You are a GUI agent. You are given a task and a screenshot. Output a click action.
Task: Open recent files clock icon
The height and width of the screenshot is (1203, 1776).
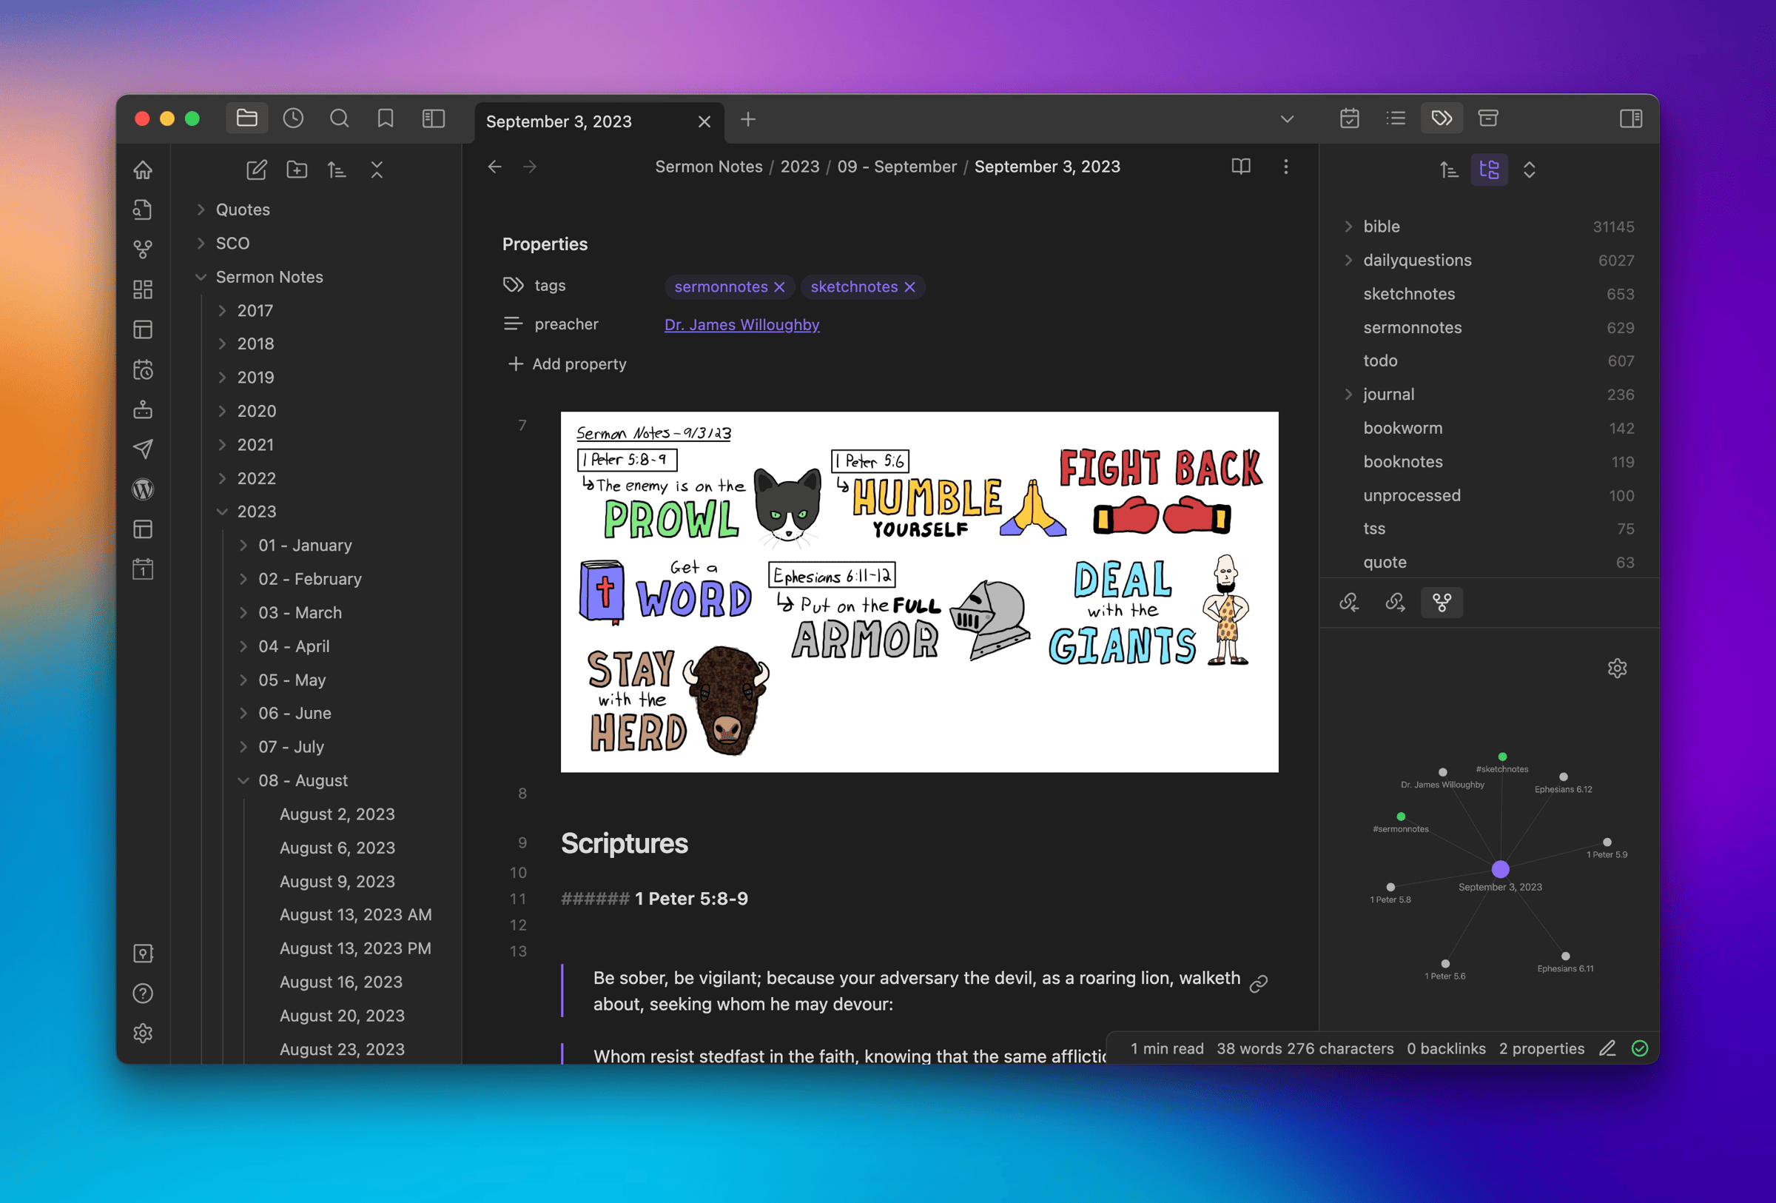tap(294, 118)
